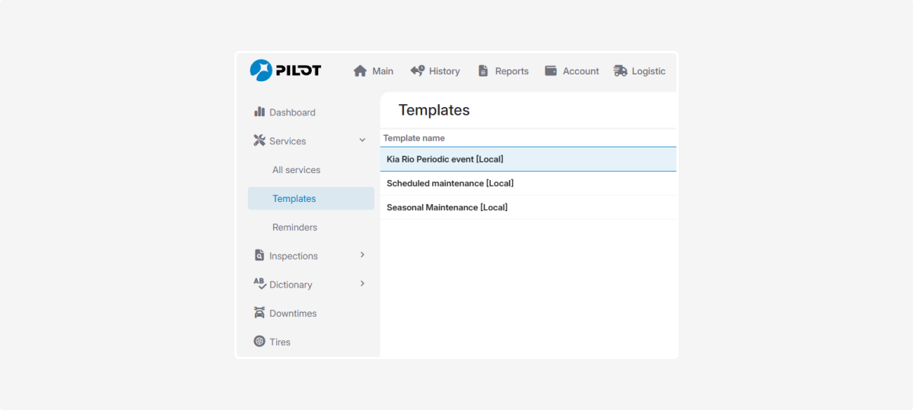
Task: Open the Reminders submenu item
Action: tap(294, 227)
